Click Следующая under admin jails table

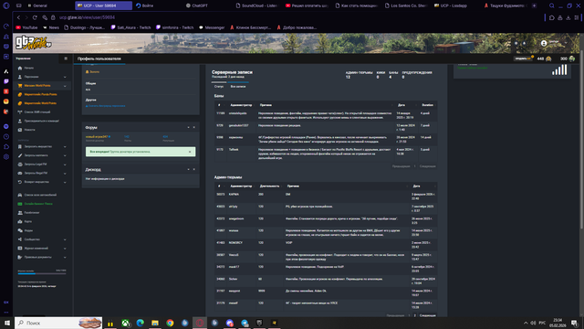tap(428, 315)
